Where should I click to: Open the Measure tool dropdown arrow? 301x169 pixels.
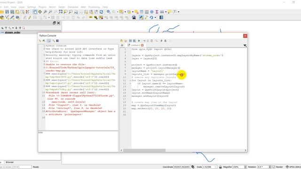click(166, 12)
